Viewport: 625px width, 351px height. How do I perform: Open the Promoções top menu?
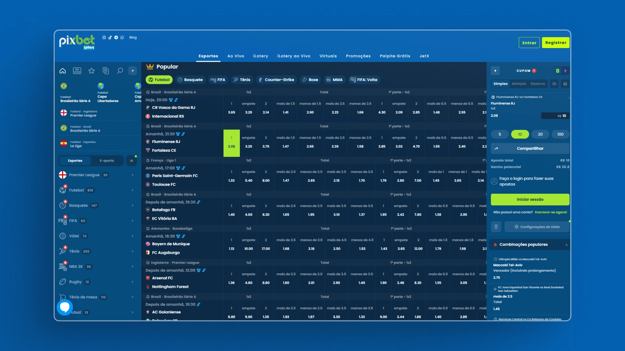pyautogui.click(x=358, y=56)
